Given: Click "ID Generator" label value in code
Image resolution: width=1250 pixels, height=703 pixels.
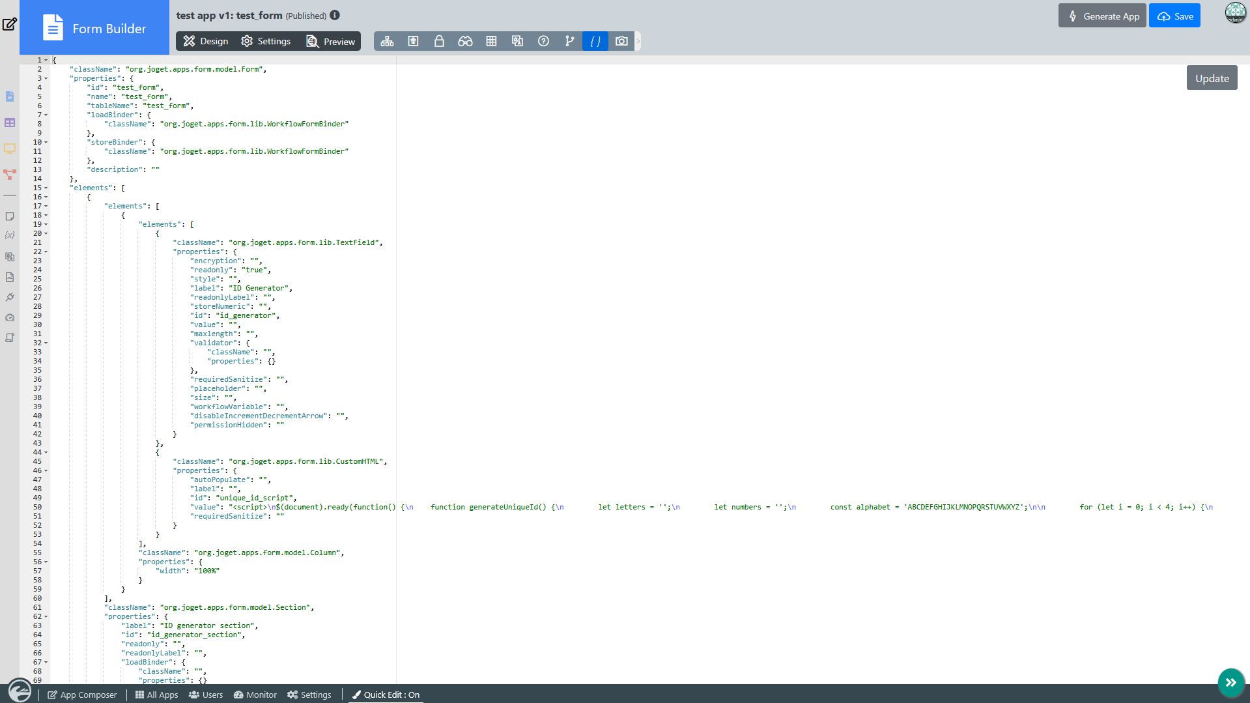Looking at the screenshot, I should pyautogui.click(x=259, y=288).
